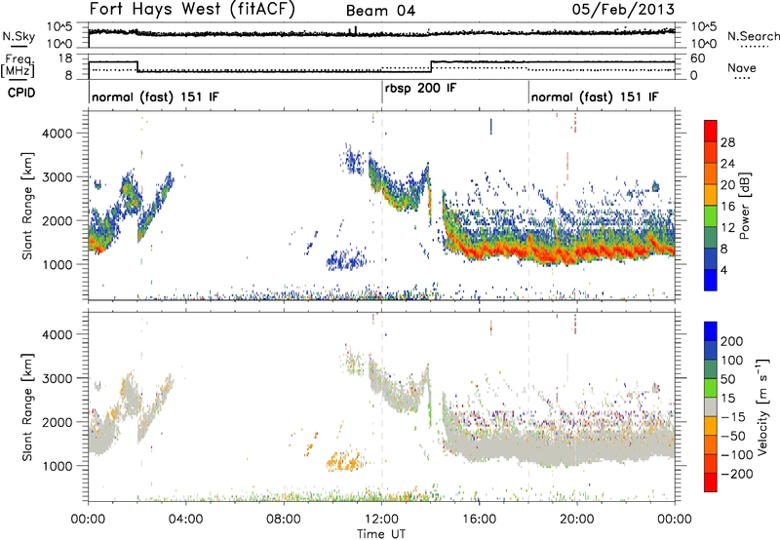This screenshot has height=540, width=780.
Task: Click Slant Range [km] label of velocity panel
Action: point(27,407)
